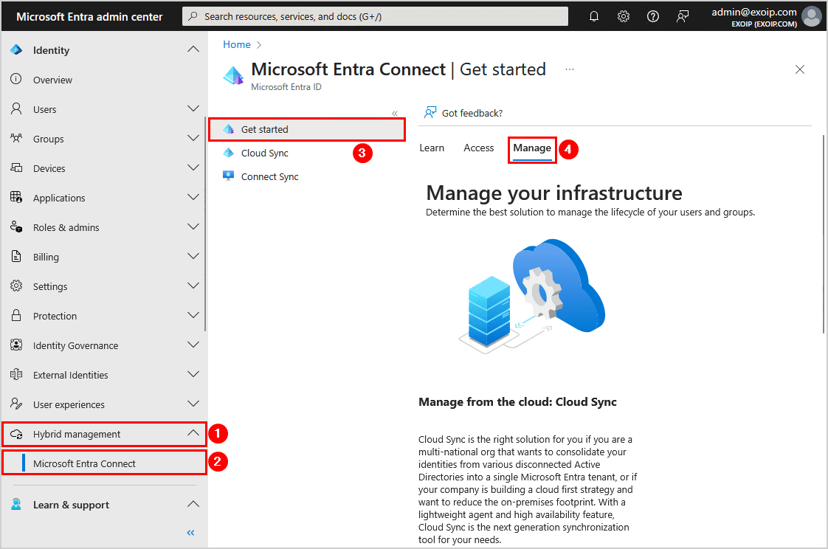Click the ellipsis more options icon
Screen dimensions: 828x549
570,69
